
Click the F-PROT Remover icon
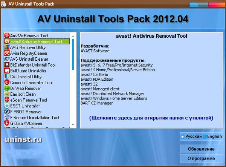point(7,112)
